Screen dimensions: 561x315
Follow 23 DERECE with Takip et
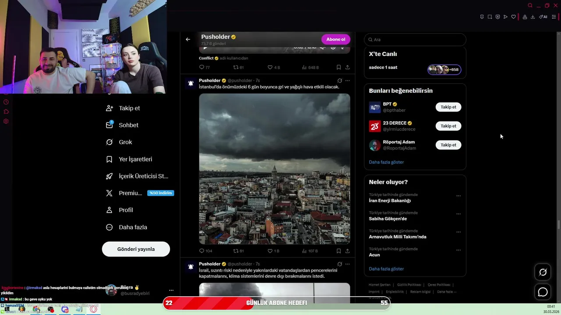[x=448, y=126]
